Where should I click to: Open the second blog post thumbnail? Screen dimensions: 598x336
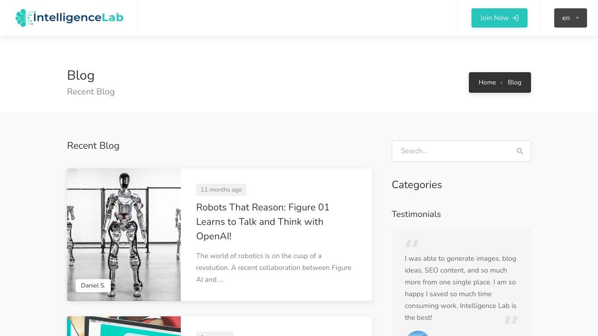click(124, 326)
